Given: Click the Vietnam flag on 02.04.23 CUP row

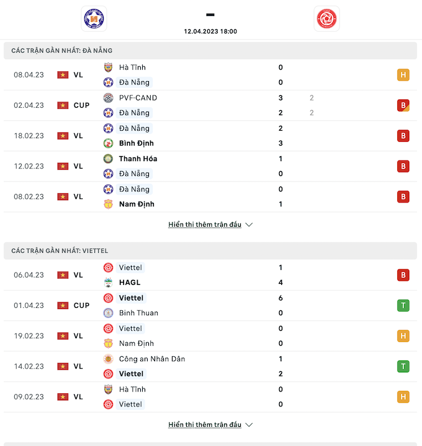Looking at the screenshot, I should 63,105.
